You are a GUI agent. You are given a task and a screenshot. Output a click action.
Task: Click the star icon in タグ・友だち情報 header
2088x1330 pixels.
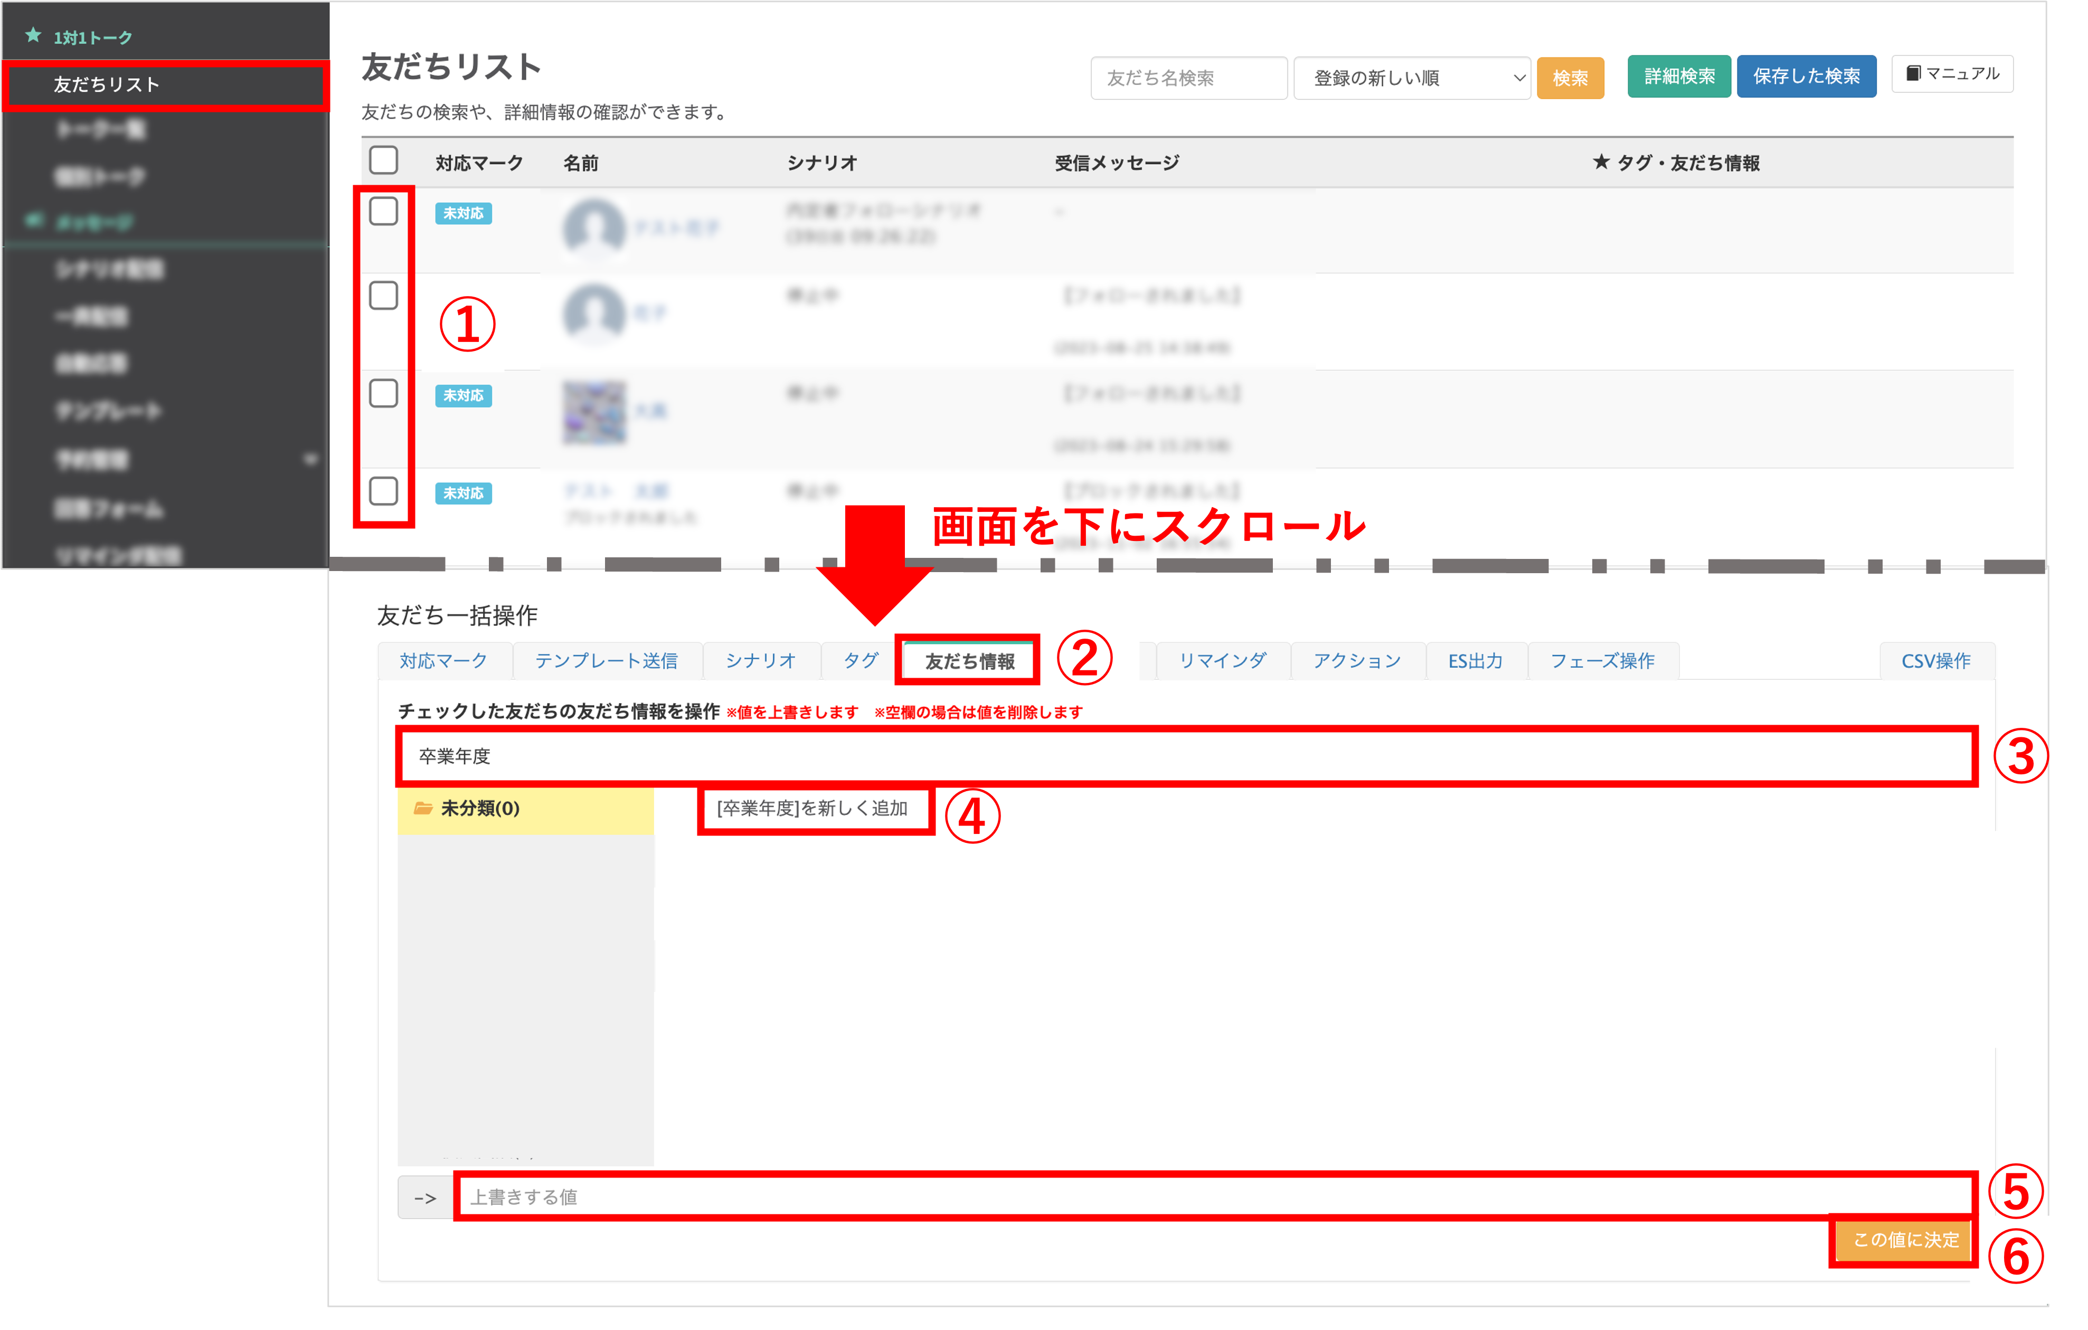click(1601, 162)
